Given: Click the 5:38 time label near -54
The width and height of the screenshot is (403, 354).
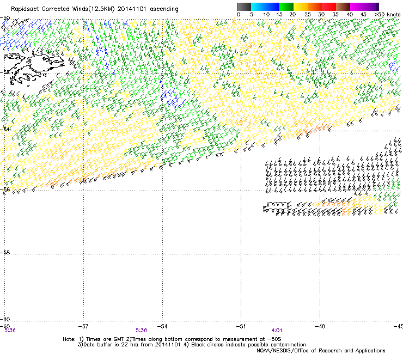Looking at the screenshot, I should click(142, 331).
